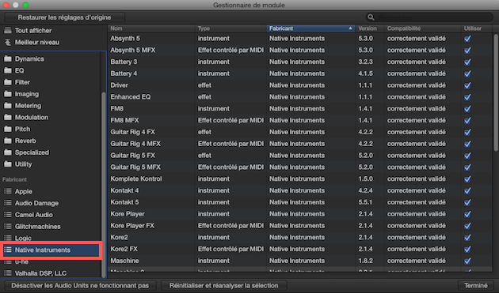
Task: Click the Glitchmachines list icon
Action: 8,227
